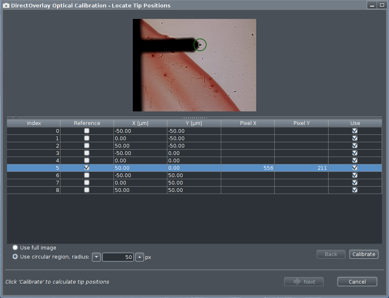Viewport: 389px width, 298px height.
Task: Select 'Use circular region' radio option
Action: 16,257
